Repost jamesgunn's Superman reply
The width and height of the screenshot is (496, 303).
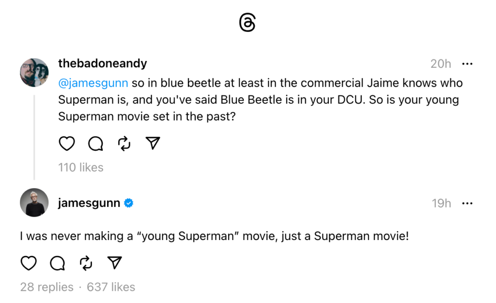86,263
